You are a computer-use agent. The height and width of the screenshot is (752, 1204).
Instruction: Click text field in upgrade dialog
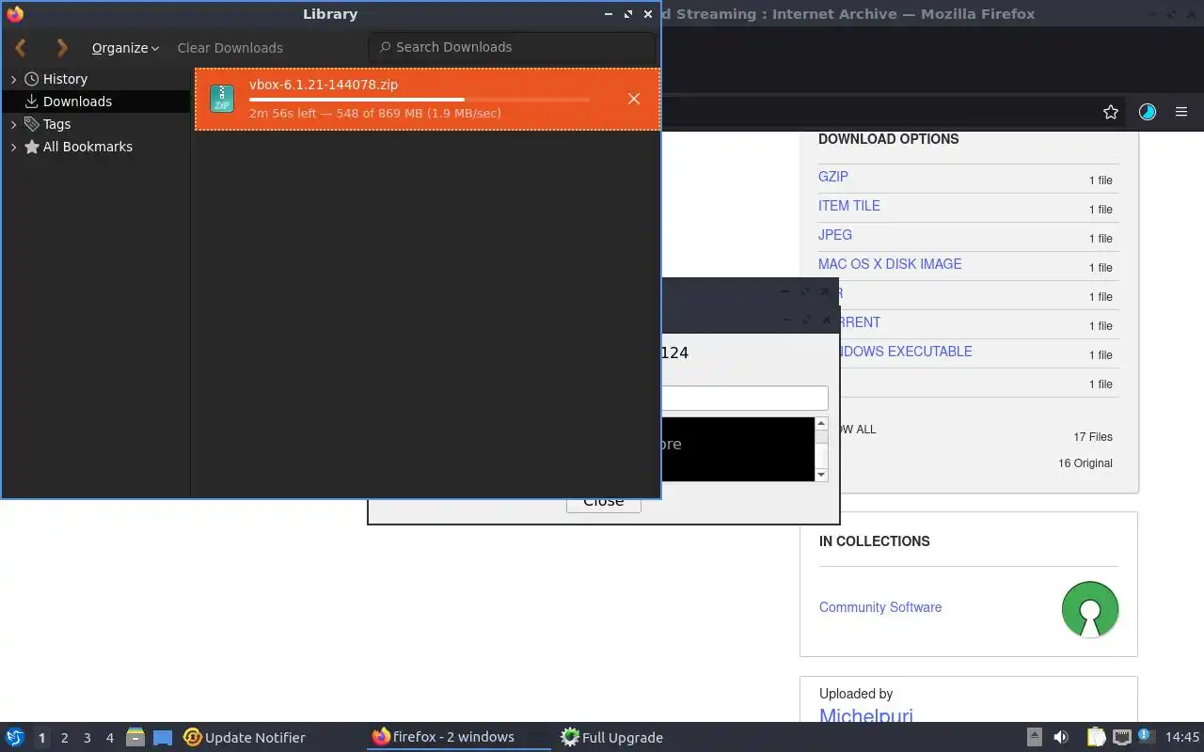coord(744,398)
